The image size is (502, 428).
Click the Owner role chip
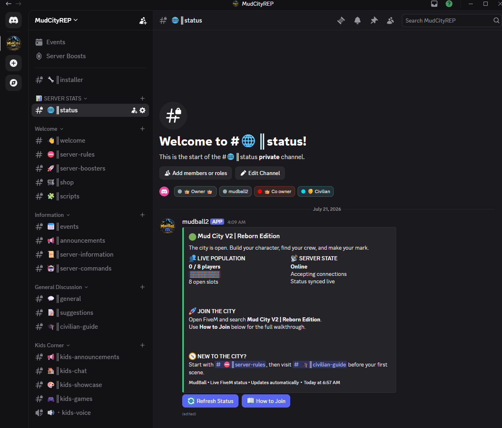point(195,191)
